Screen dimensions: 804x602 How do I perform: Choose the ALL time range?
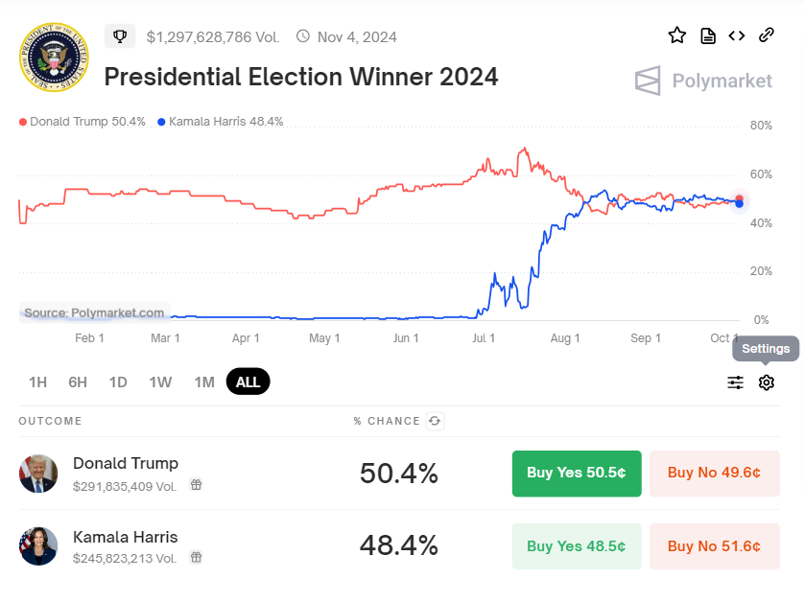248,382
